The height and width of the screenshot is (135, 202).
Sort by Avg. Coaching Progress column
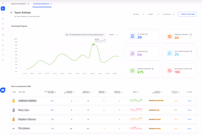pos(56,92)
